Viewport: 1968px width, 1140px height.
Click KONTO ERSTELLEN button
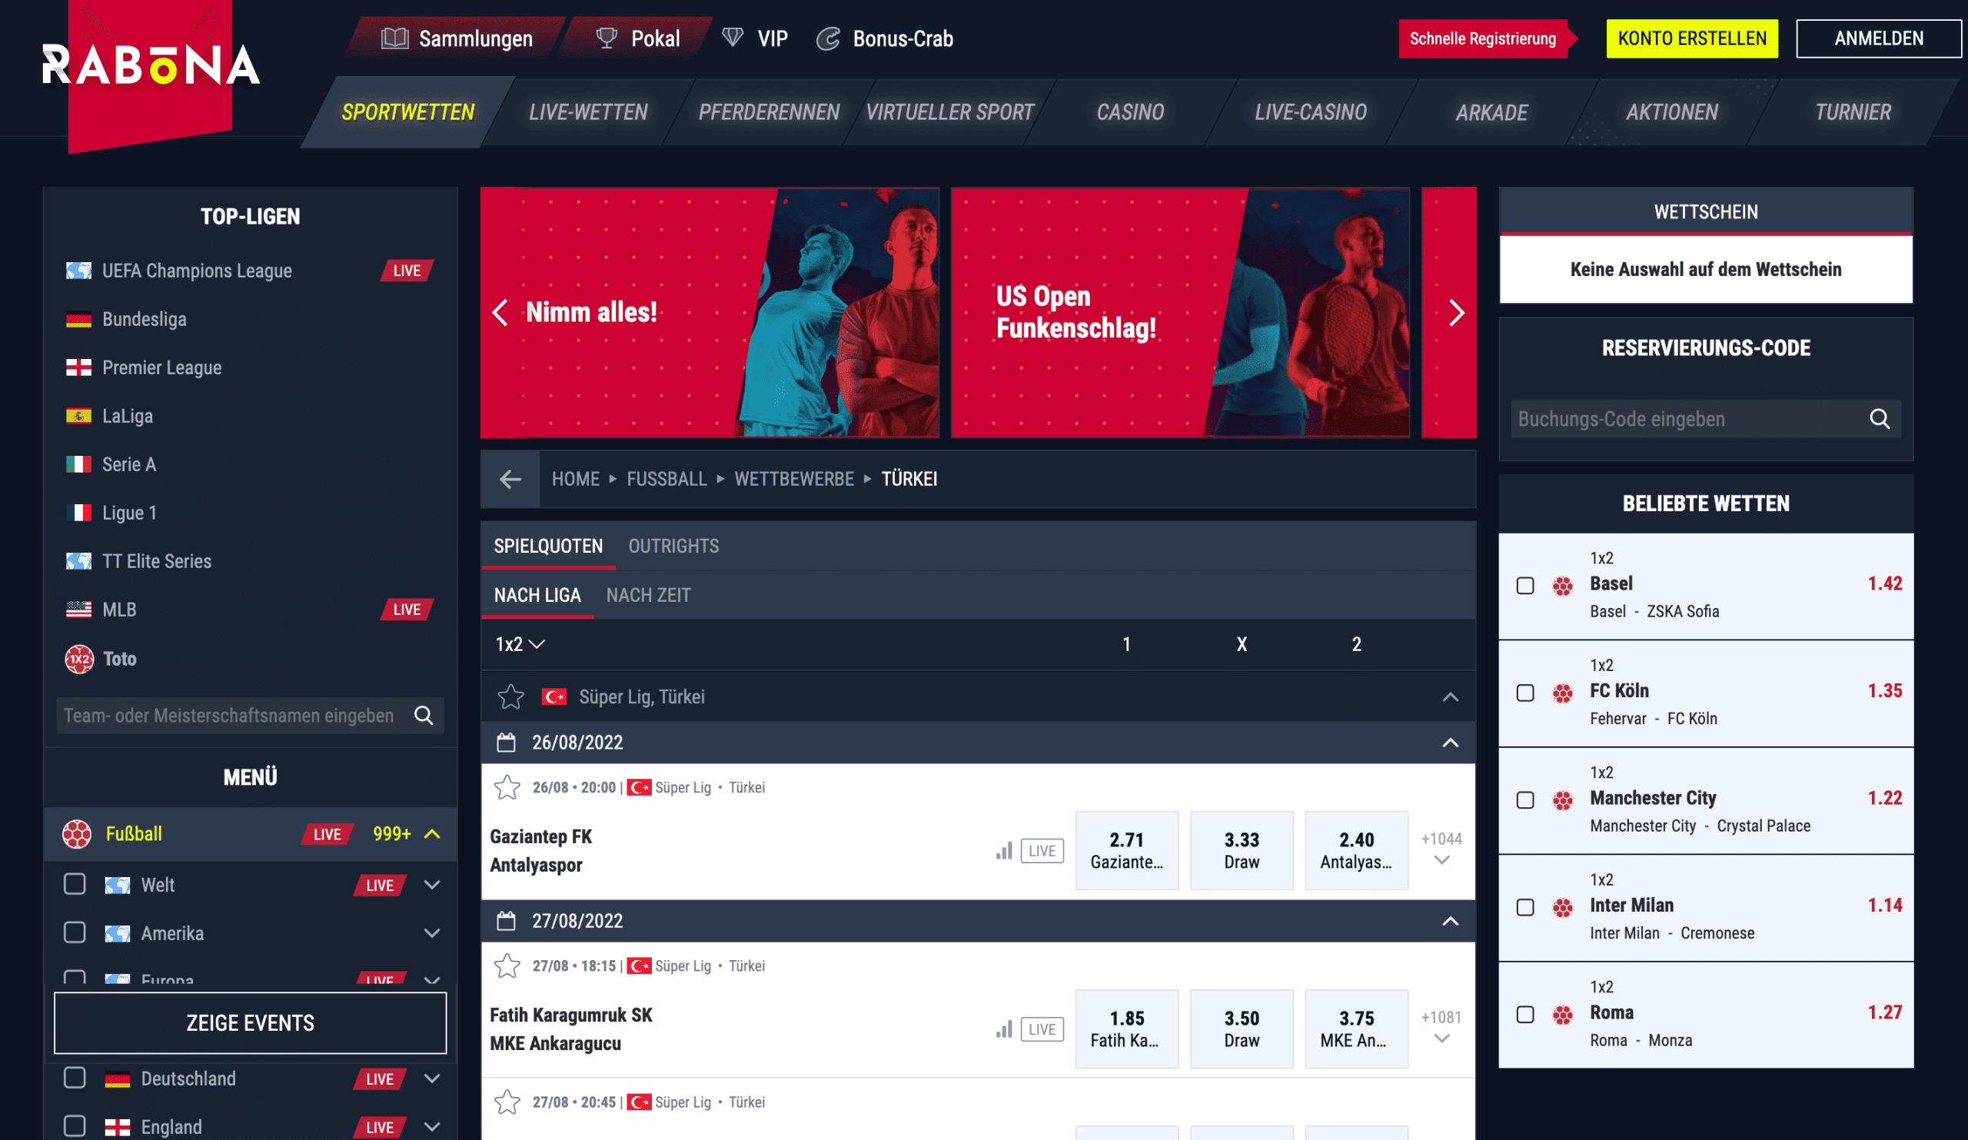click(1691, 38)
